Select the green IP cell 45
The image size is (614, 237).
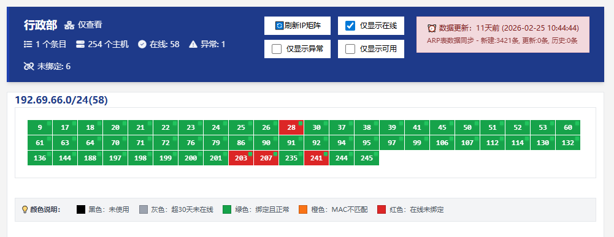tap(442, 127)
